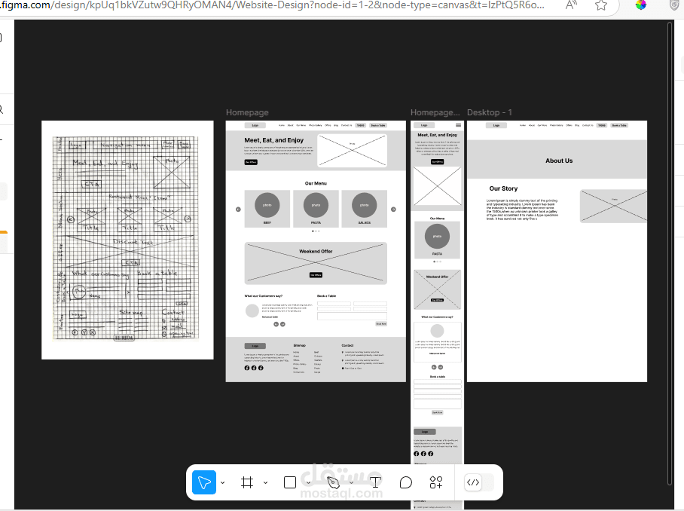Open the colorful browser extension icon
This screenshot has height=511, width=684.
pyautogui.click(x=641, y=5)
